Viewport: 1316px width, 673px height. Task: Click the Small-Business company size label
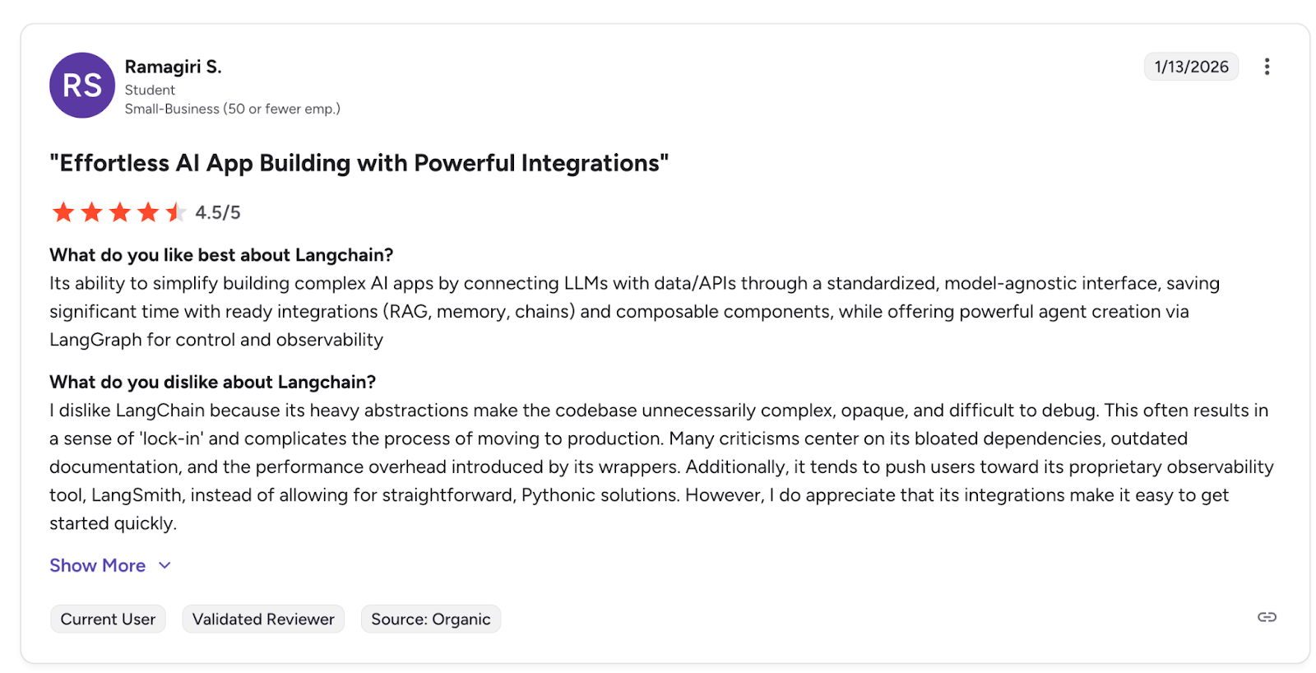click(232, 109)
